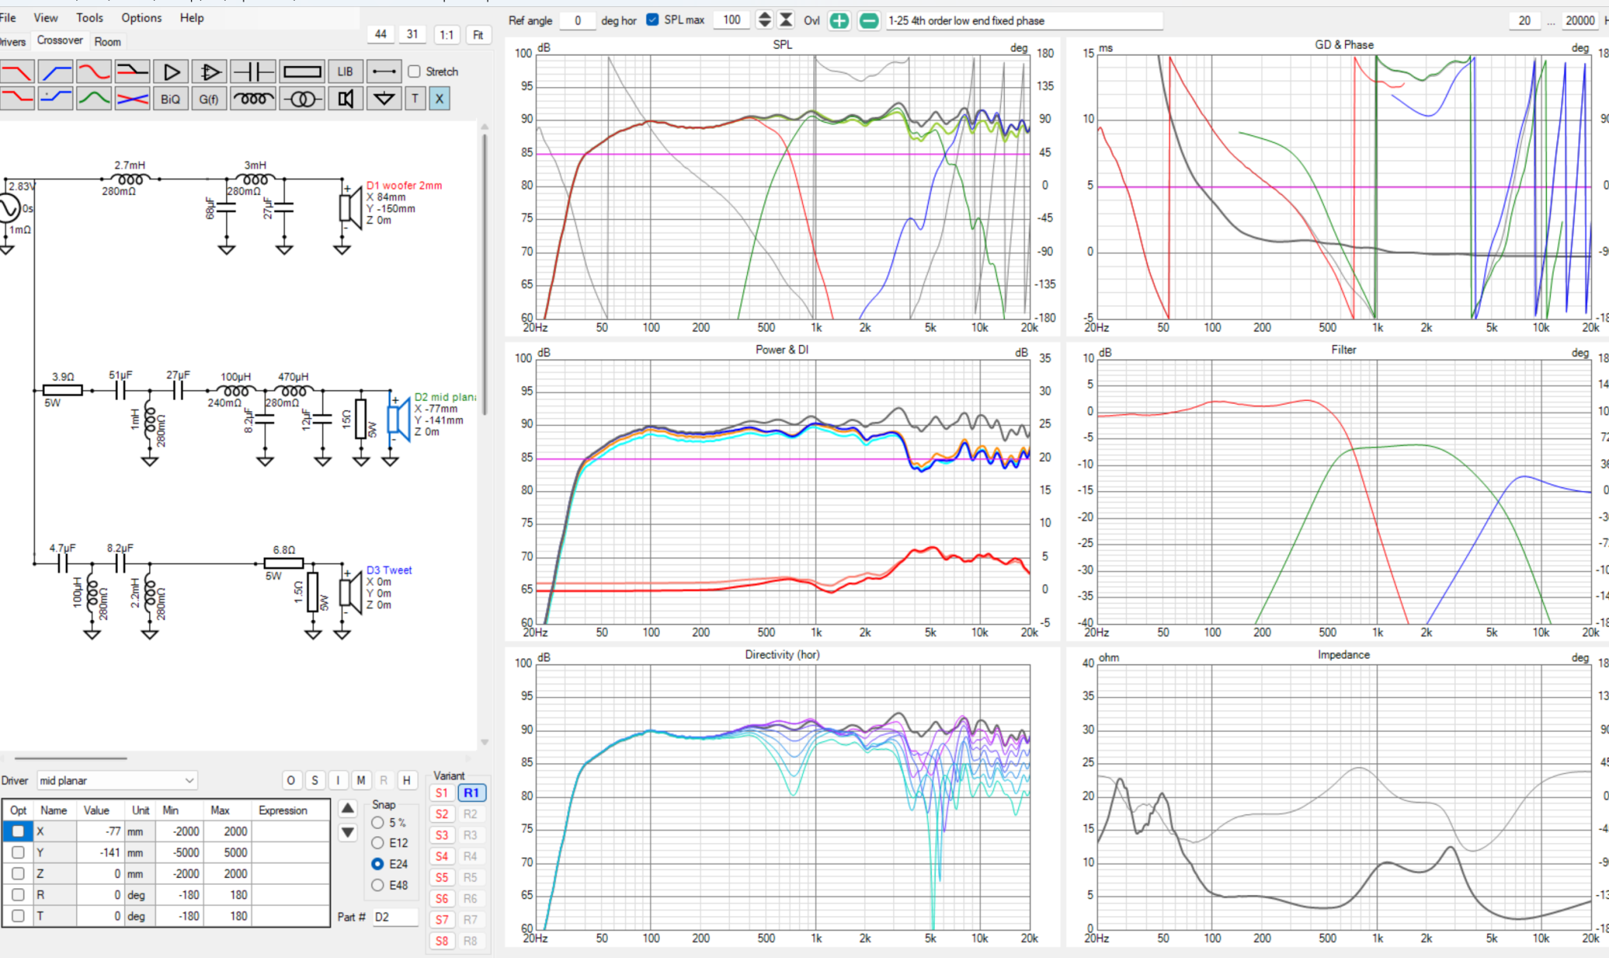
Task: Open the overlay name dropdown field
Action: coord(1024,20)
